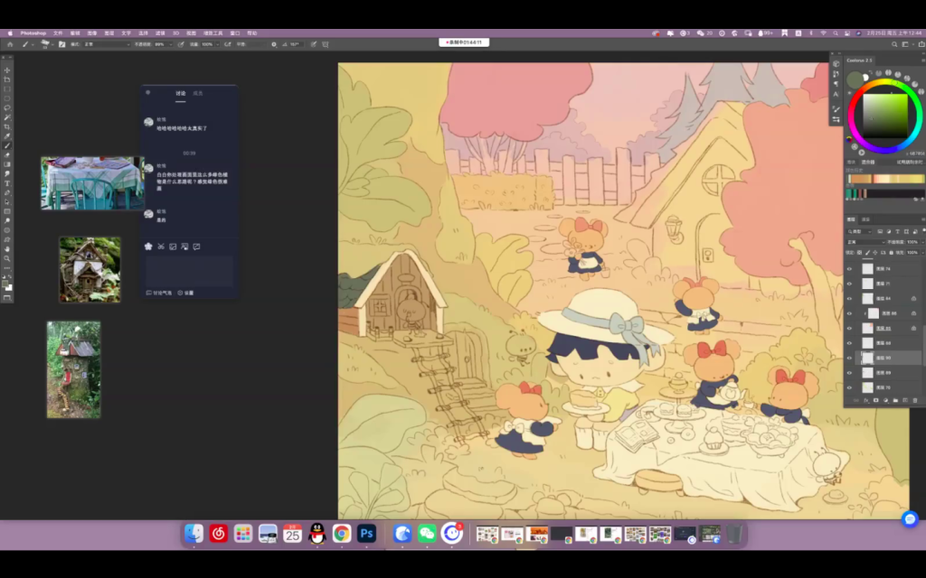926x578 pixels.
Task: Toggle visibility of layer 图层 89
Action: point(849,372)
